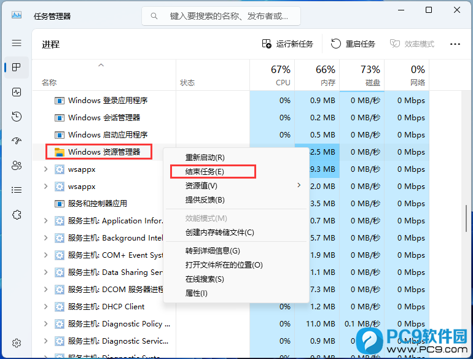Click the Windows 资源管理器 folder icon
The image size is (473, 359).
point(60,152)
